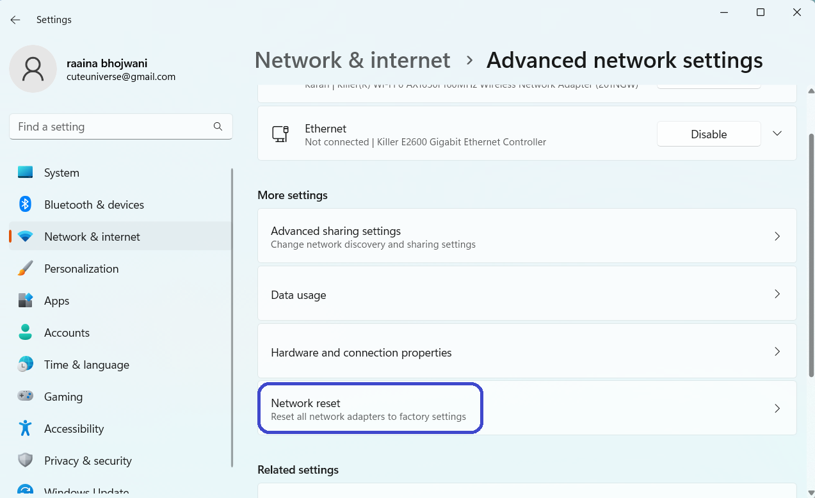Go to Network & internet breadcrumb

352,60
